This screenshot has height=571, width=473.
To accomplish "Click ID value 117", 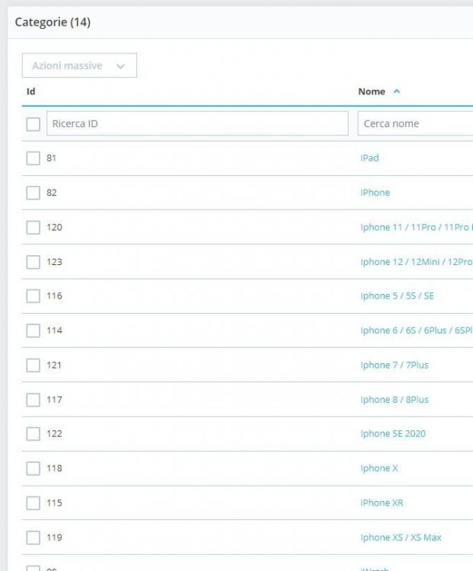I will (x=54, y=400).
